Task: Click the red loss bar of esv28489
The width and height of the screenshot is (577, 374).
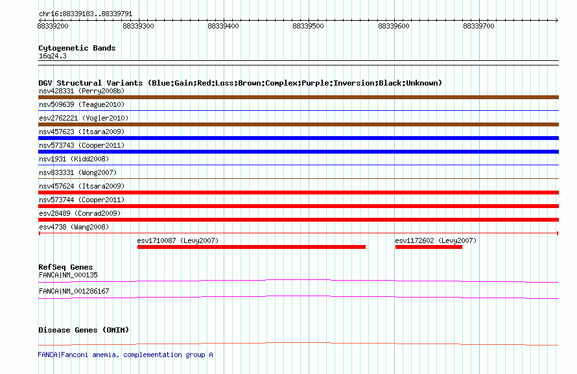Action: click(x=298, y=220)
